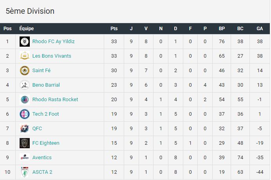Click the Rhodo Rasta Rocket logo
This screenshot has width=271, height=180.
pos(25,100)
